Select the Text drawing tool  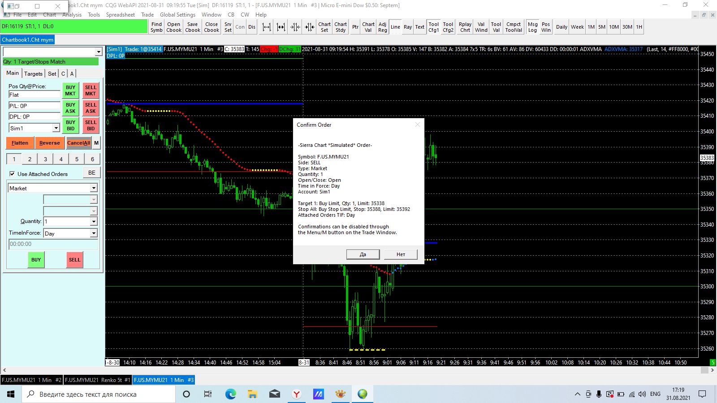pos(419,27)
